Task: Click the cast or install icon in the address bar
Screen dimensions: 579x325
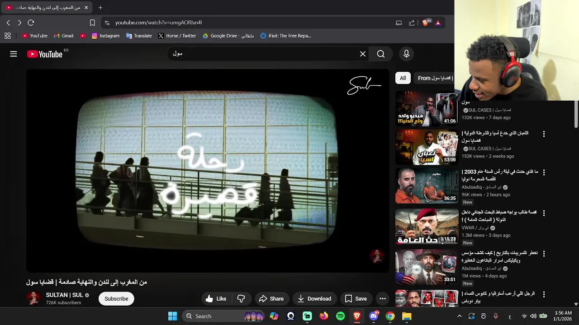Action: 399,23
